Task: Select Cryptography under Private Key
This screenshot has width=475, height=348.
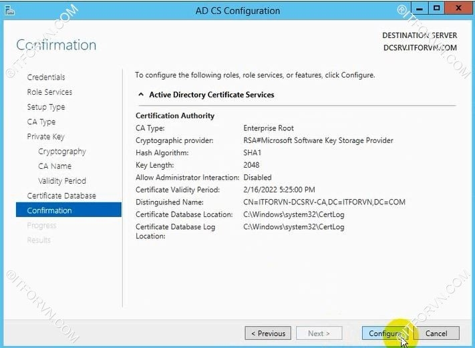Action: click(62, 152)
